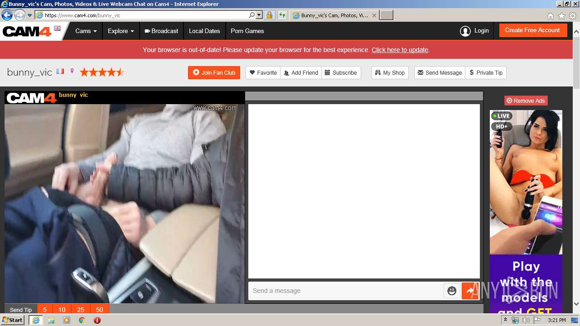Open Local Dates in navigation
The height and width of the screenshot is (326, 580).
tap(204, 31)
